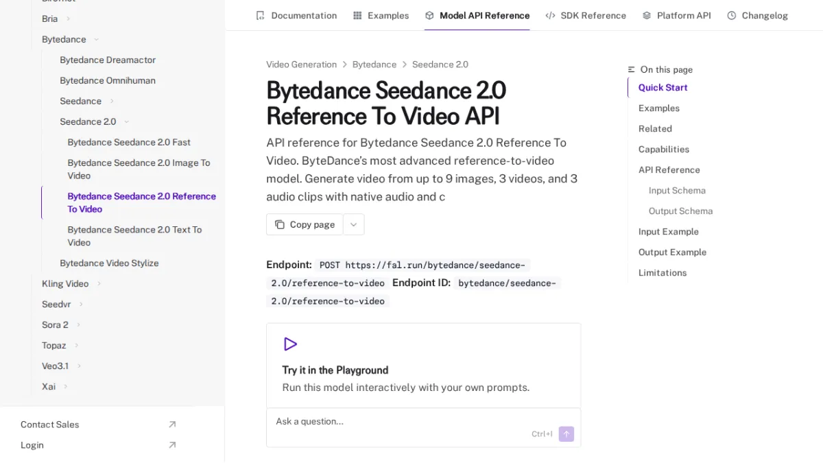Click the Examples grid icon
The height and width of the screenshot is (463, 823).
tap(357, 15)
